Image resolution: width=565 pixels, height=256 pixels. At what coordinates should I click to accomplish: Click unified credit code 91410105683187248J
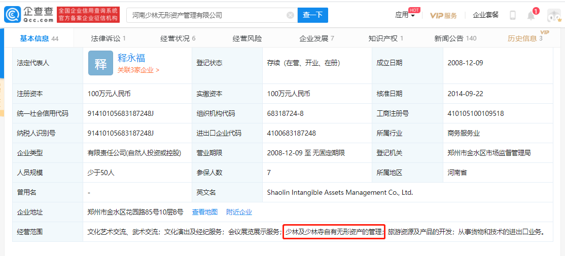120,114
